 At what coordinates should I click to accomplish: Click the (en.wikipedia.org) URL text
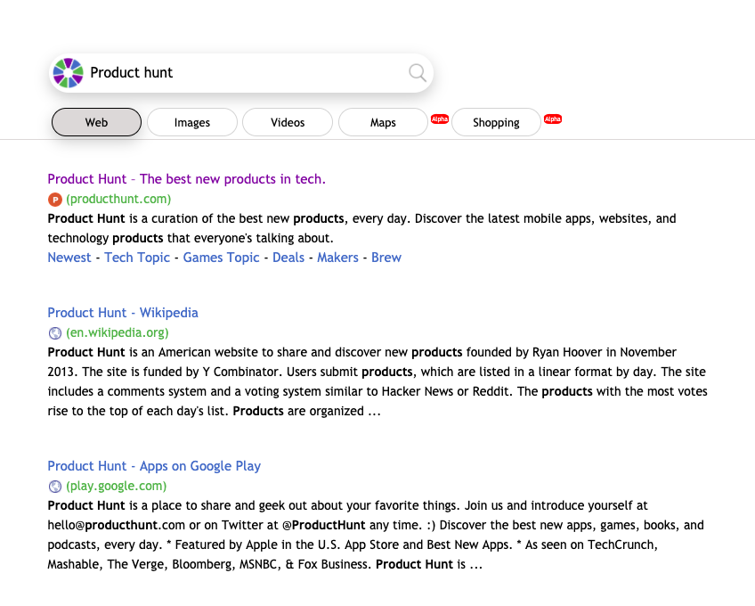118,332
